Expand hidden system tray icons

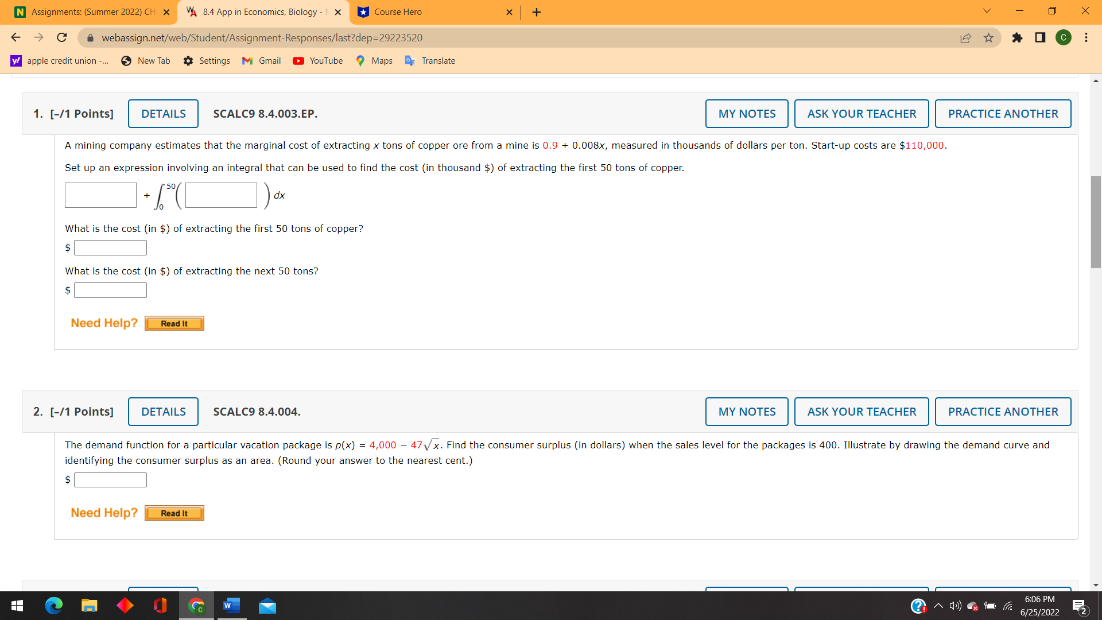pos(937,606)
